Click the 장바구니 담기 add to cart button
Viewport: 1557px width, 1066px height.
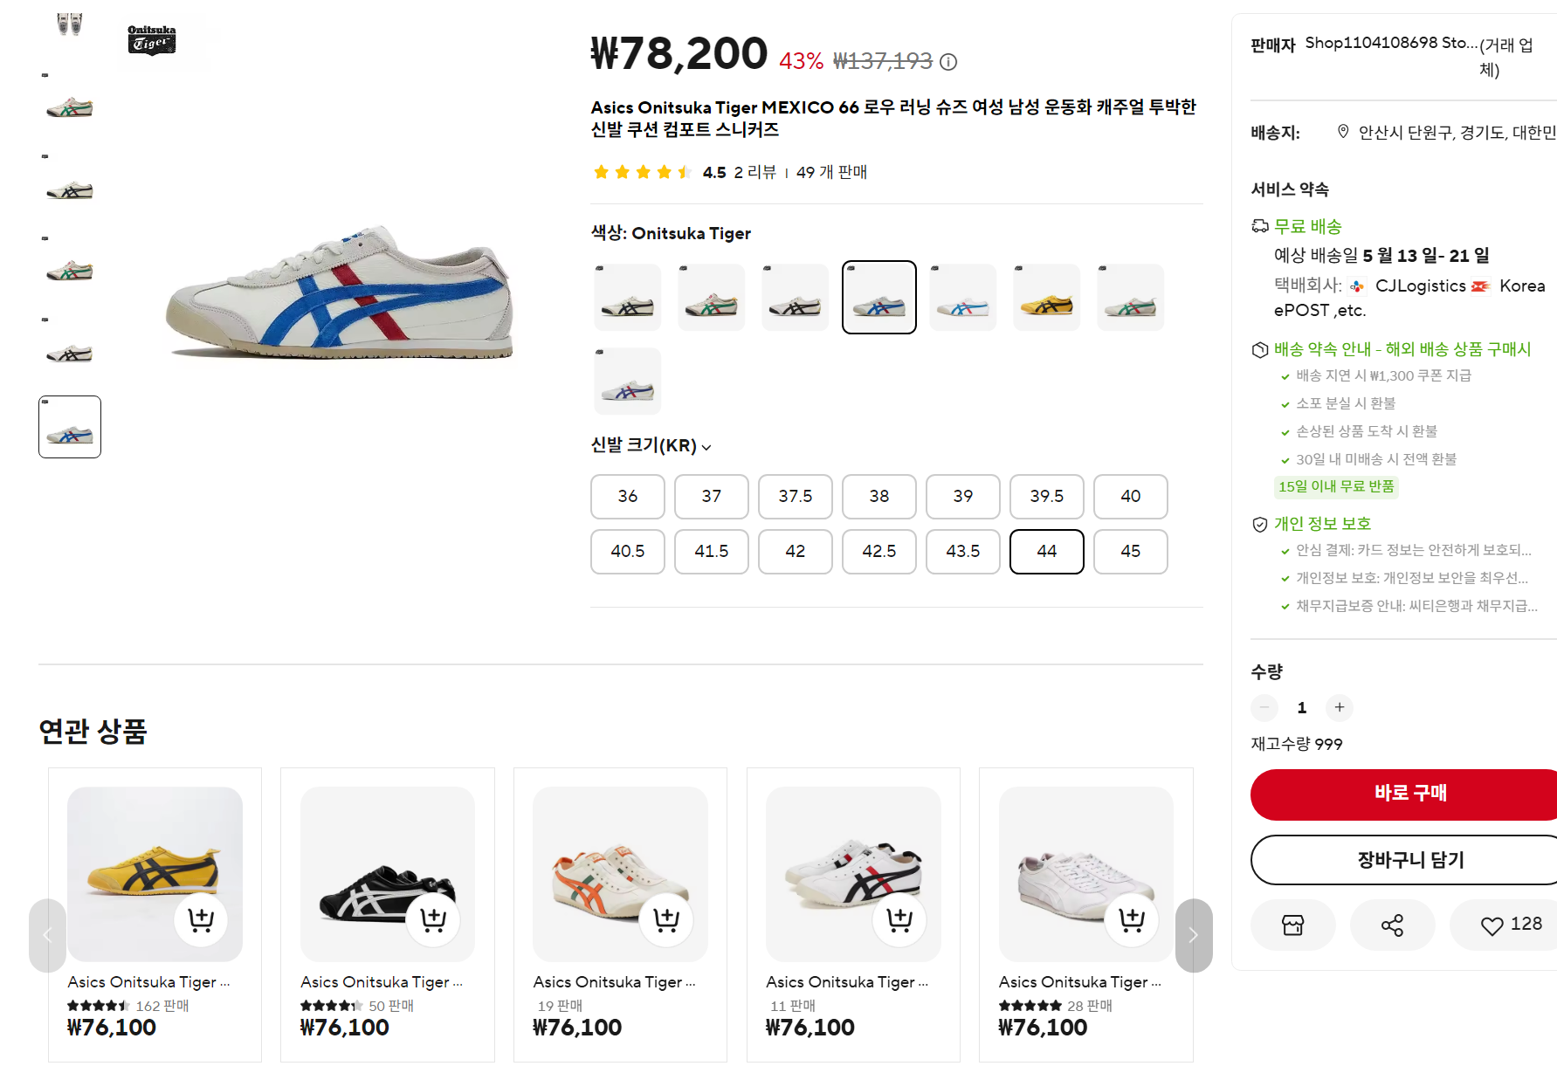pos(1404,860)
